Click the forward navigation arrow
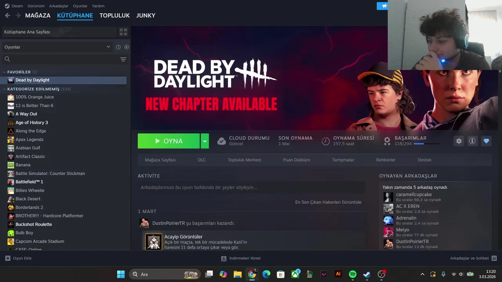 18,15
